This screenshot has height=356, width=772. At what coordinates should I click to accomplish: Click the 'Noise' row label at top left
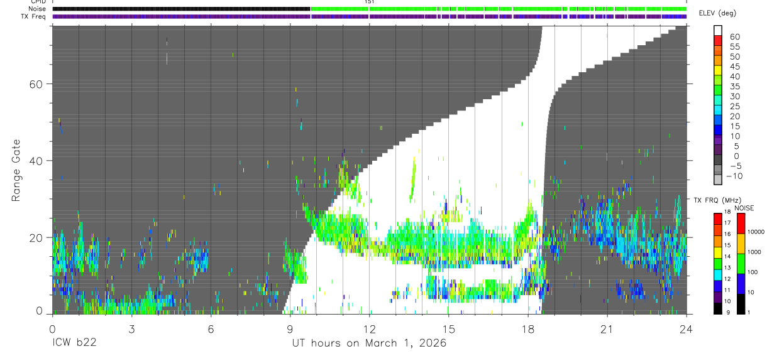coord(37,9)
